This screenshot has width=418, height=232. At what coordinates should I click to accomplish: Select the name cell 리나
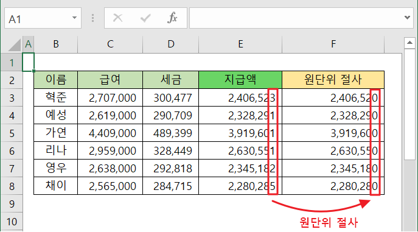point(56,150)
